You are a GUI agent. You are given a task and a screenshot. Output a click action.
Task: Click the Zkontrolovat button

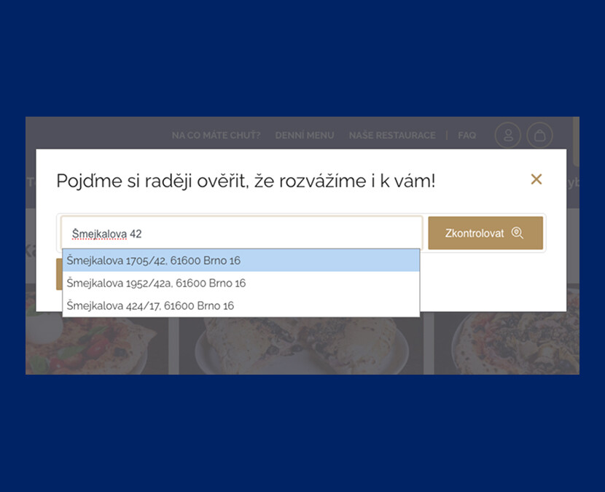click(485, 233)
